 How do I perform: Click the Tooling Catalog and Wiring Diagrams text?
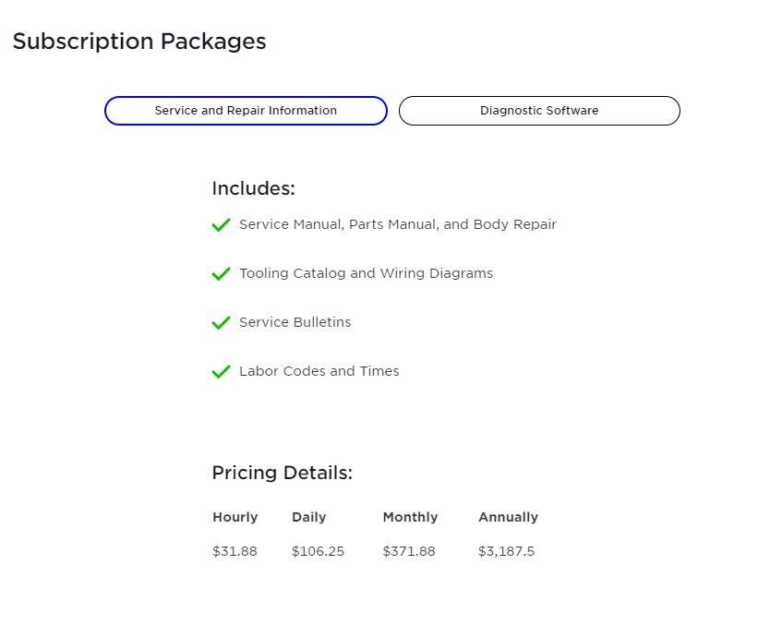366,273
